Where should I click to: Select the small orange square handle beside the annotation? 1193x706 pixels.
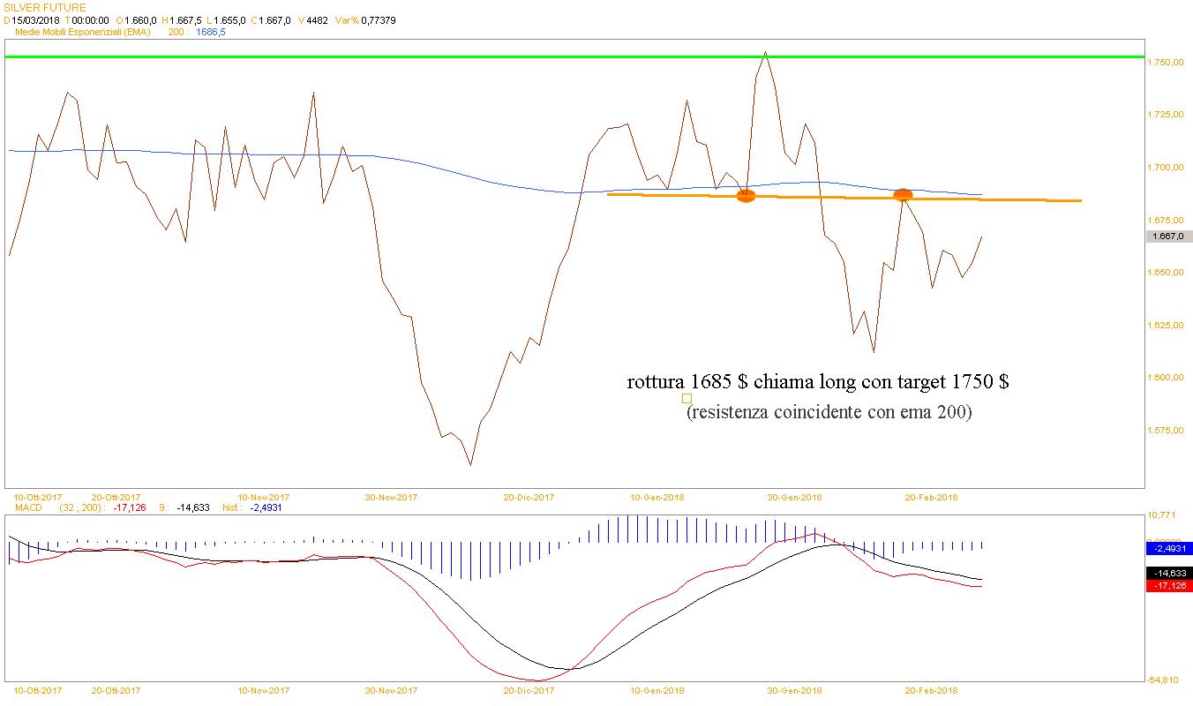pos(687,399)
